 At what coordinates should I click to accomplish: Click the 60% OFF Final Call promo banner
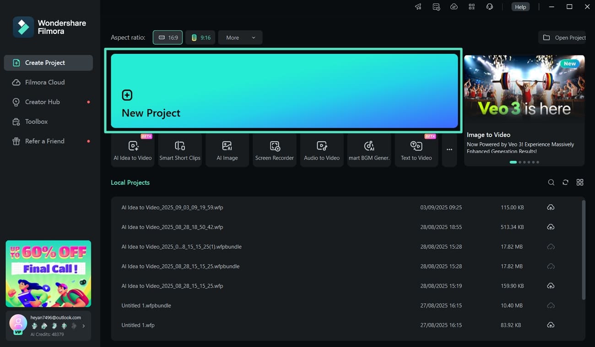pos(49,273)
